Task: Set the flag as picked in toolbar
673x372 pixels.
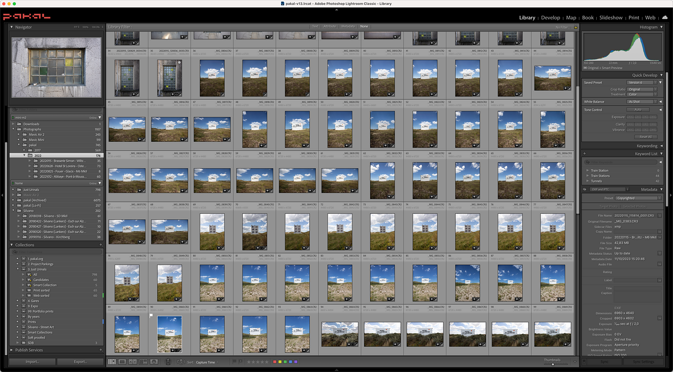Action: point(234,361)
